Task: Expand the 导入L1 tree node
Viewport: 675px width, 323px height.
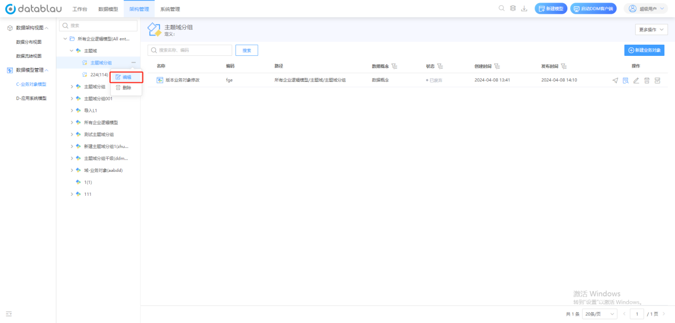Action: [x=72, y=111]
